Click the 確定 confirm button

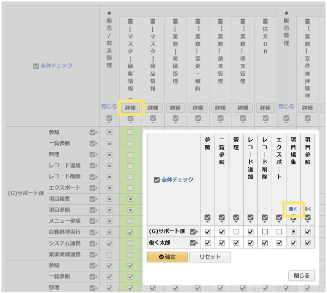tap(167, 257)
